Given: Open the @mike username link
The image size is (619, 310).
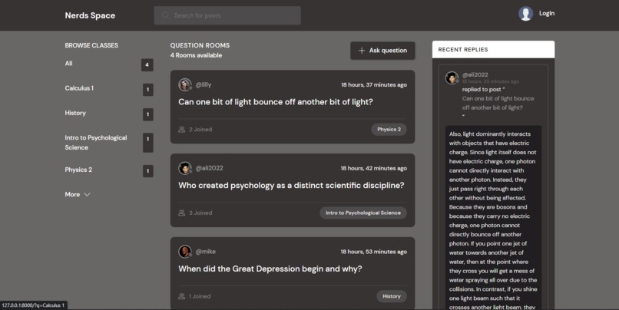Looking at the screenshot, I should pyautogui.click(x=206, y=252).
